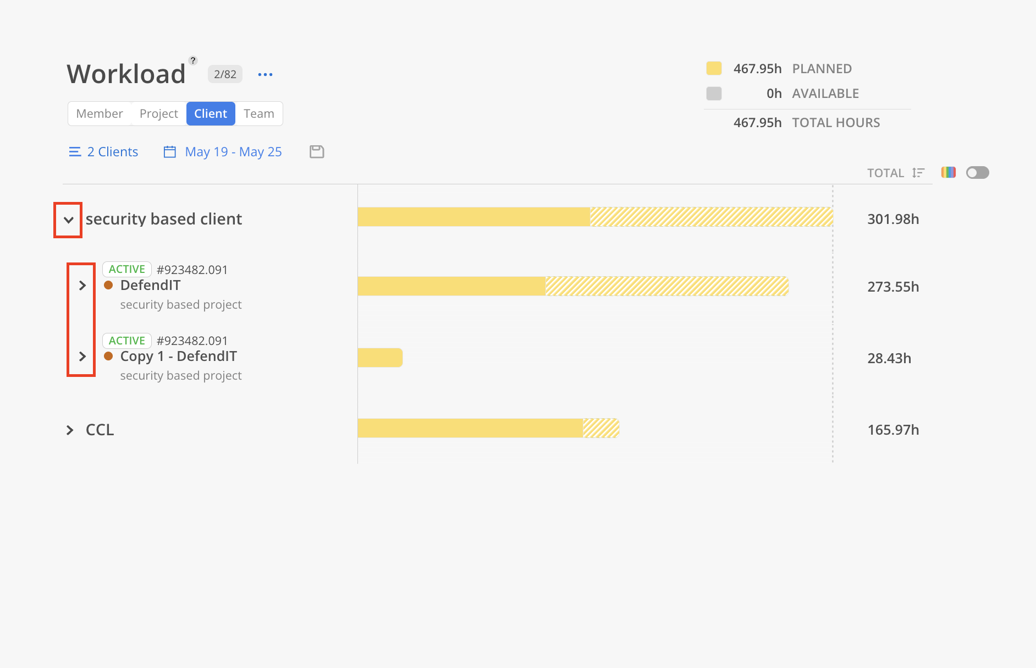Switch to the Project tab

point(159,113)
